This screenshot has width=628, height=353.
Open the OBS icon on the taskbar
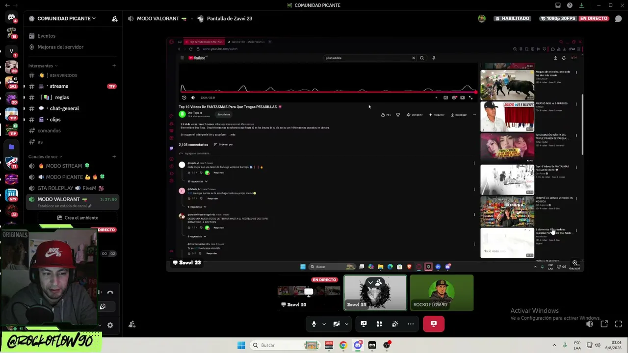click(387, 345)
